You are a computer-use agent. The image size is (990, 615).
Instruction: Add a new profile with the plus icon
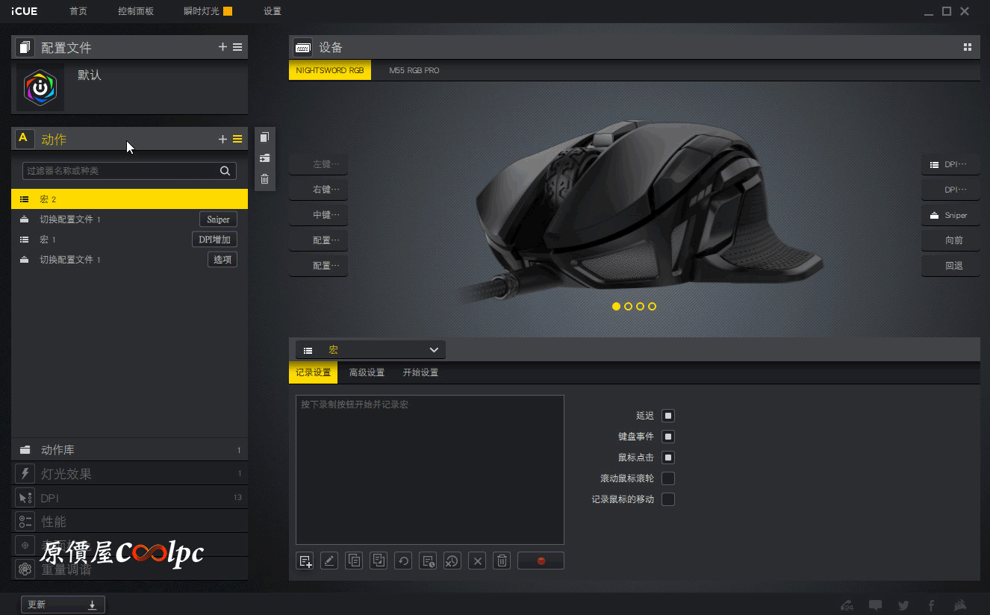(x=222, y=47)
